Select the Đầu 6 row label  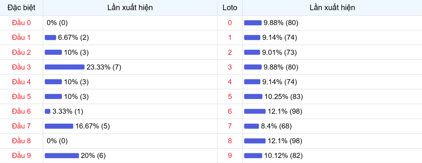(x=21, y=111)
